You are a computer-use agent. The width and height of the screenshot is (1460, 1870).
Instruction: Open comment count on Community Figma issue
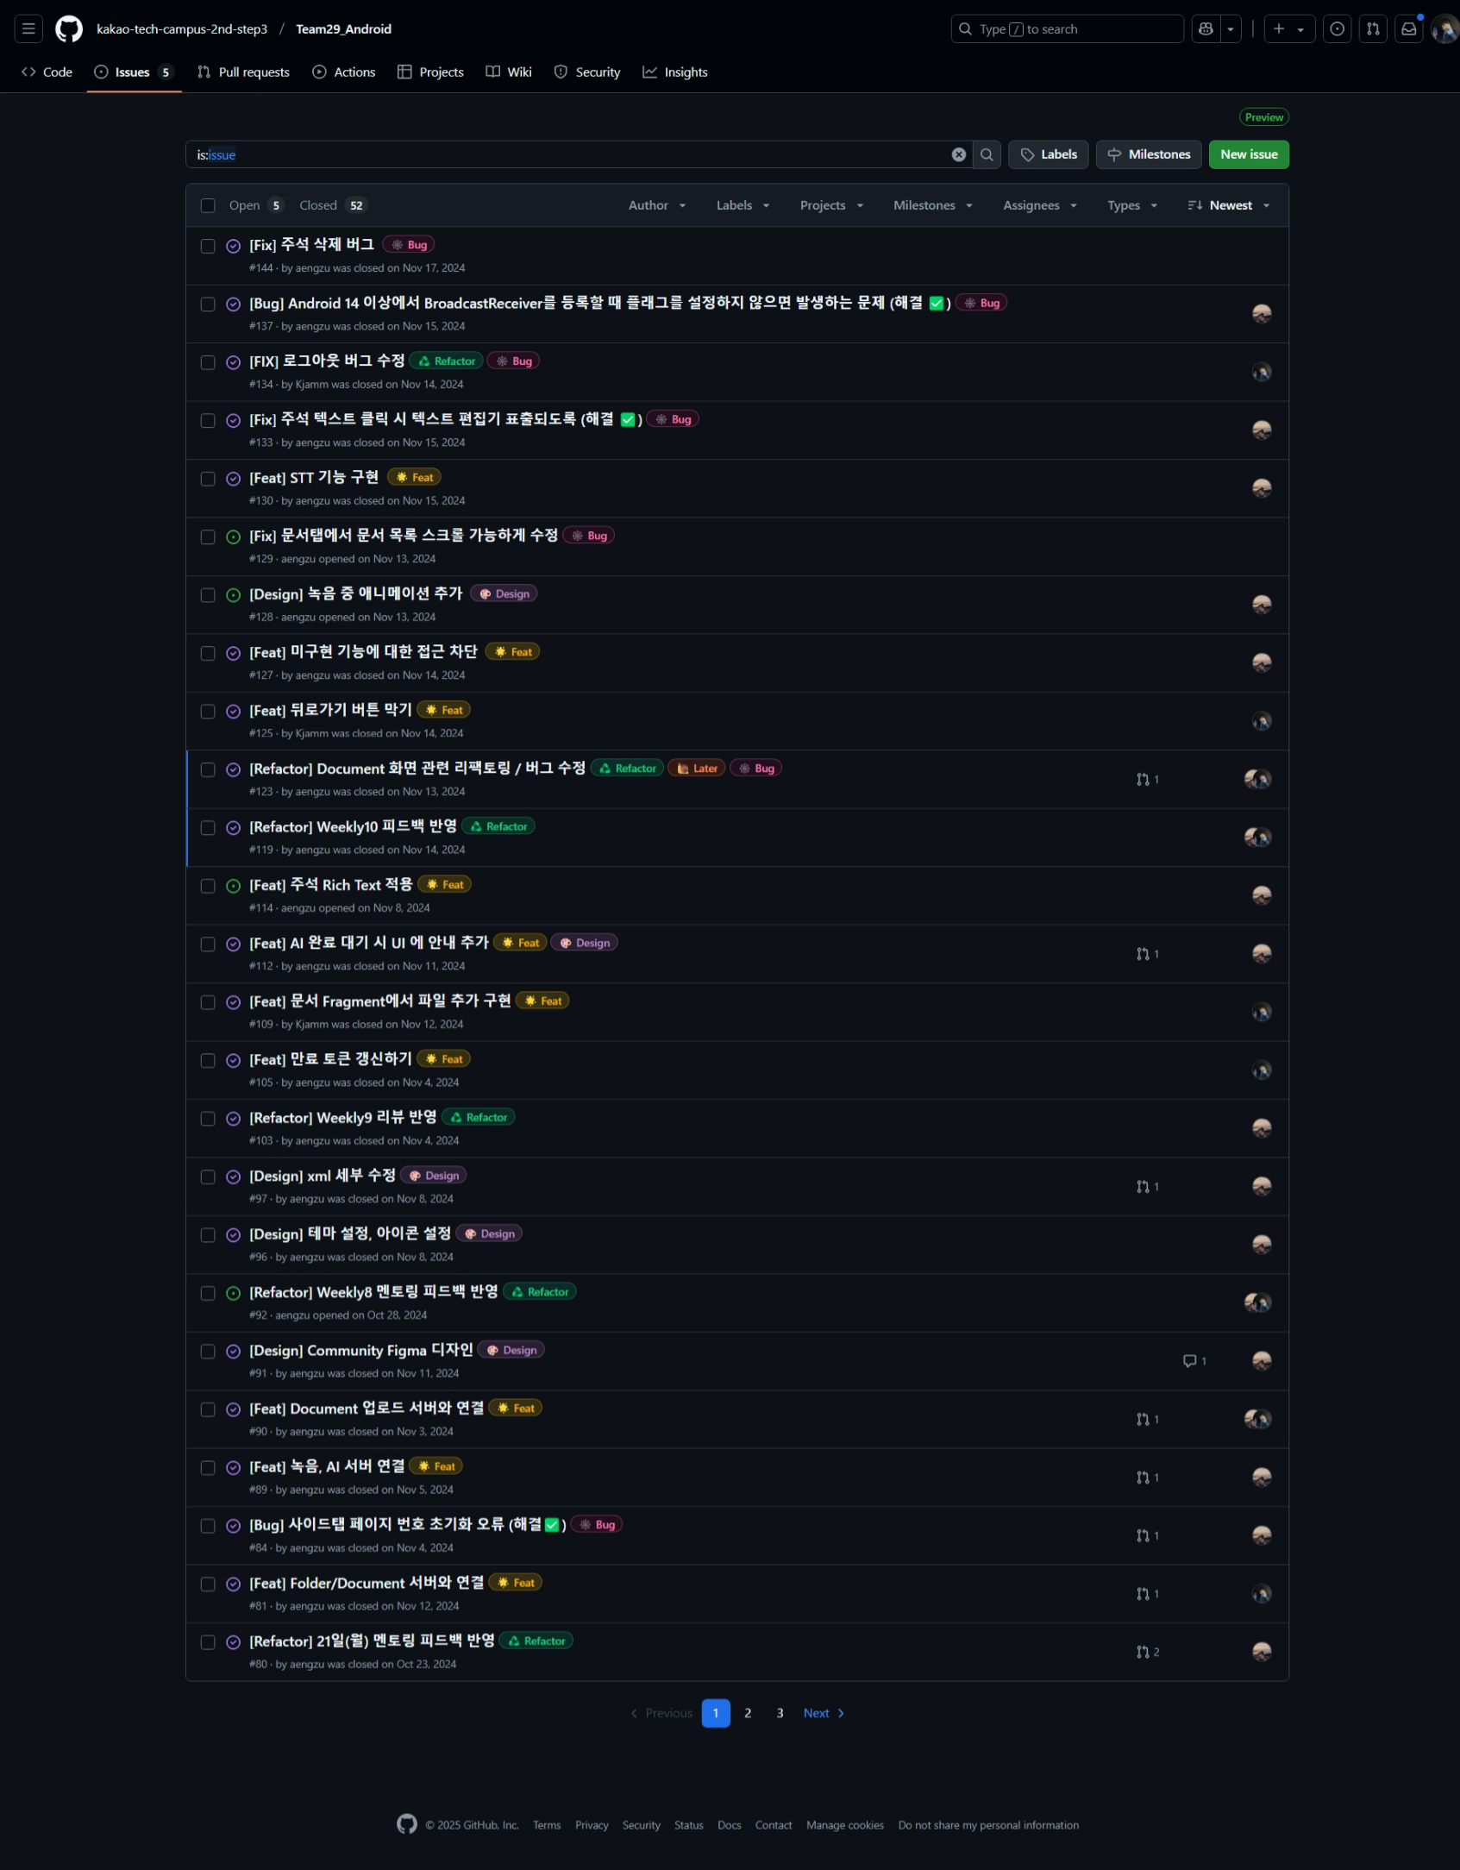[x=1194, y=1361]
